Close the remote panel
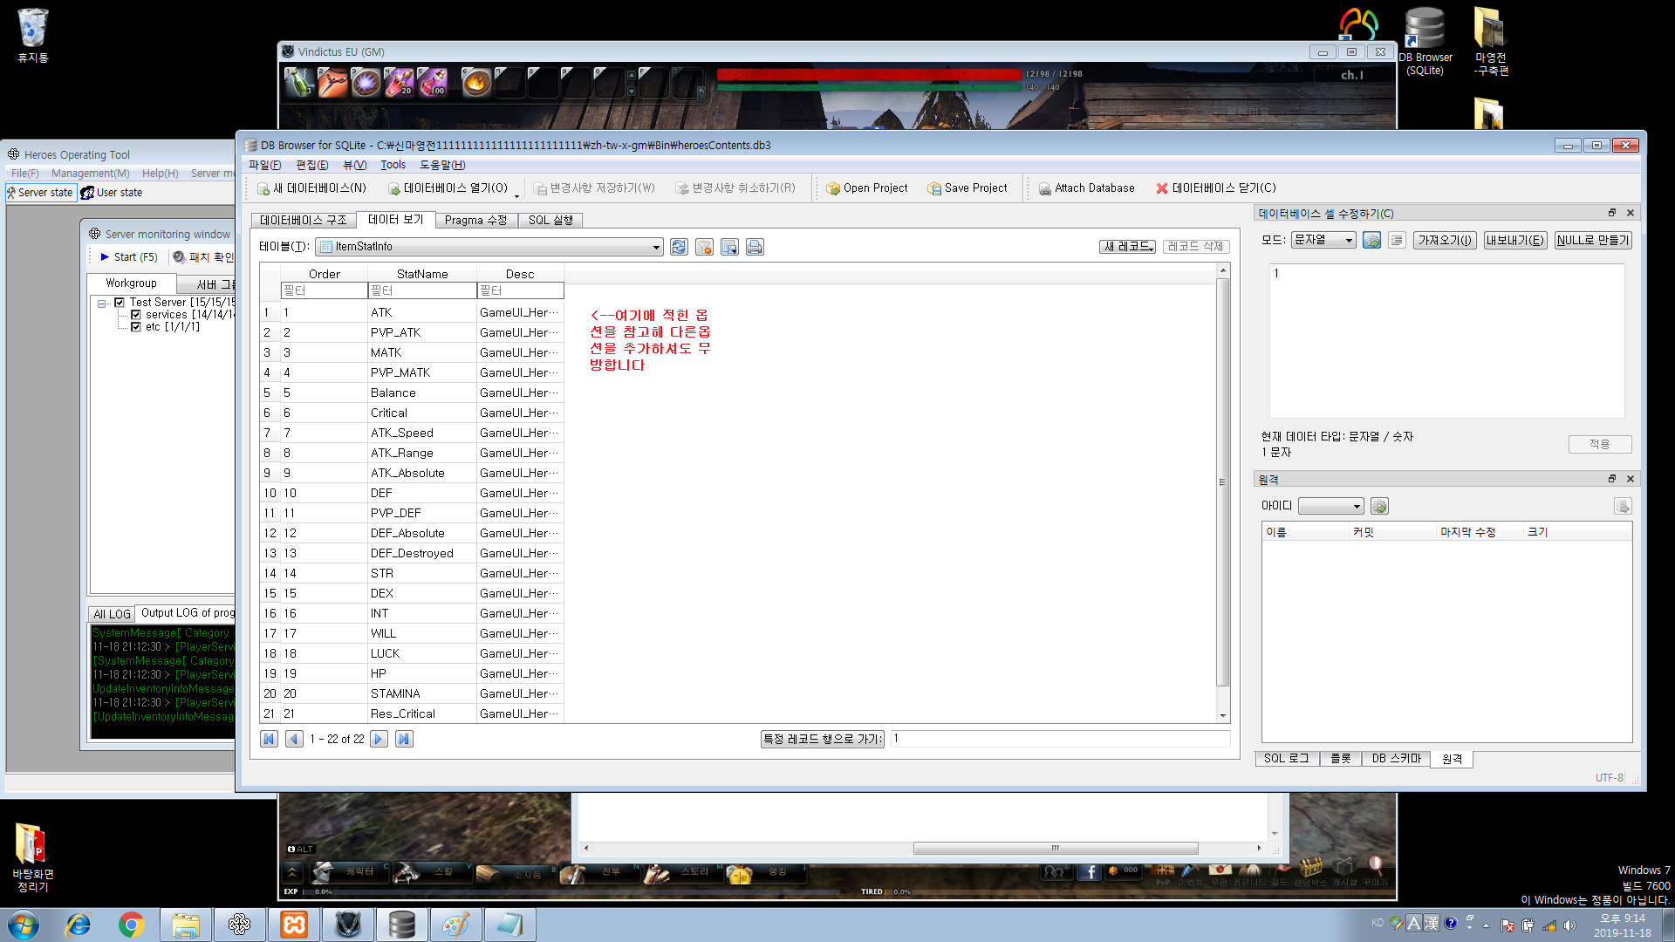Screen dimensions: 1675x942 click(1630, 479)
